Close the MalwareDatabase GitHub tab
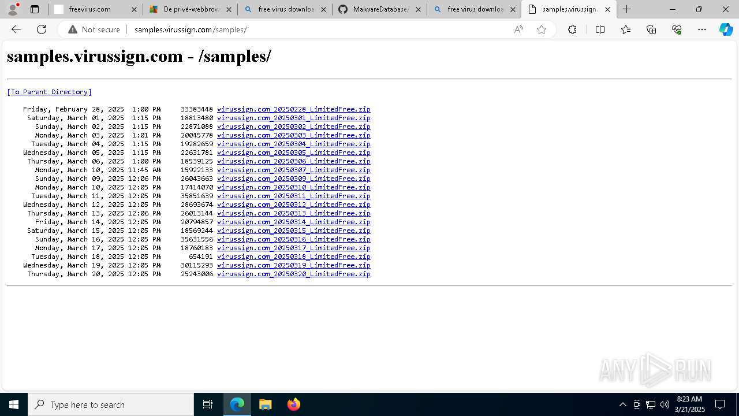739x416 pixels. click(418, 9)
